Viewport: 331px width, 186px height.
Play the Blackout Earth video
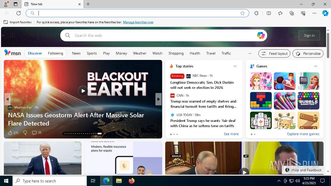click(83, 91)
